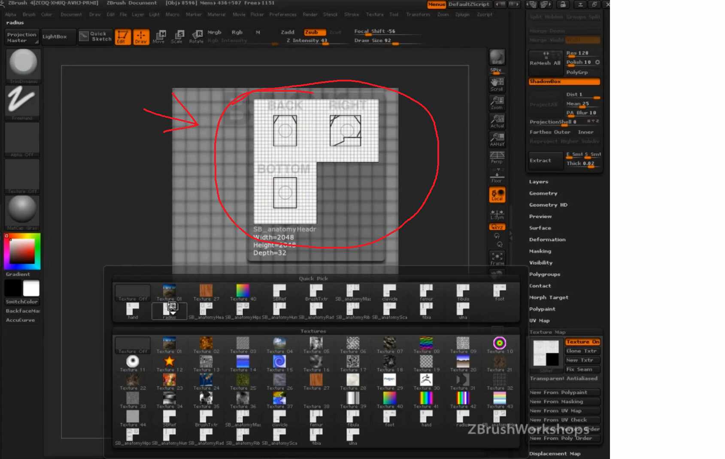Click the LightBox button
725x459 pixels.
[55, 37]
